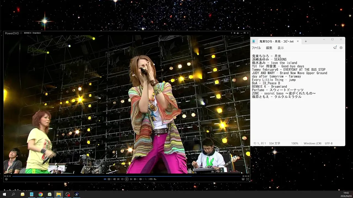
Task: Click the line 'BENNIE K - Dreamland' in Notepad
Action: (x=269, y=87)
